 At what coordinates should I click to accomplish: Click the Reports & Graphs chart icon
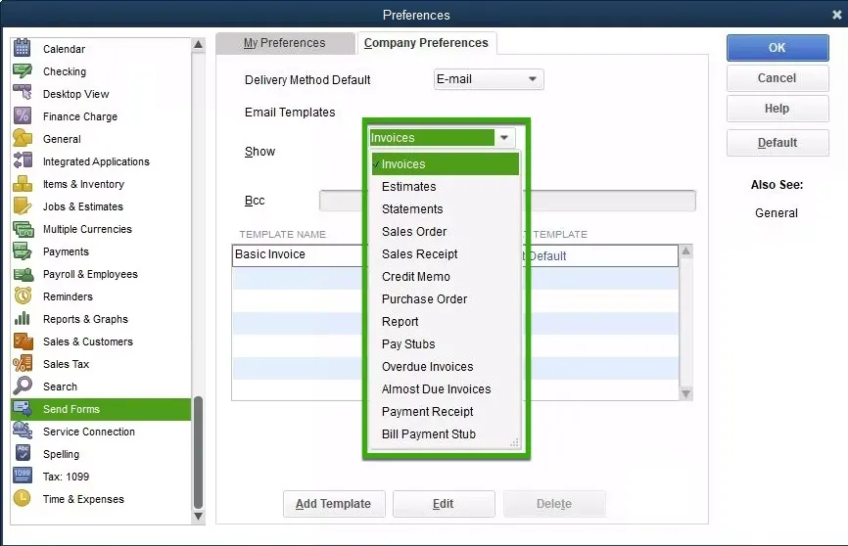(23, 318)
